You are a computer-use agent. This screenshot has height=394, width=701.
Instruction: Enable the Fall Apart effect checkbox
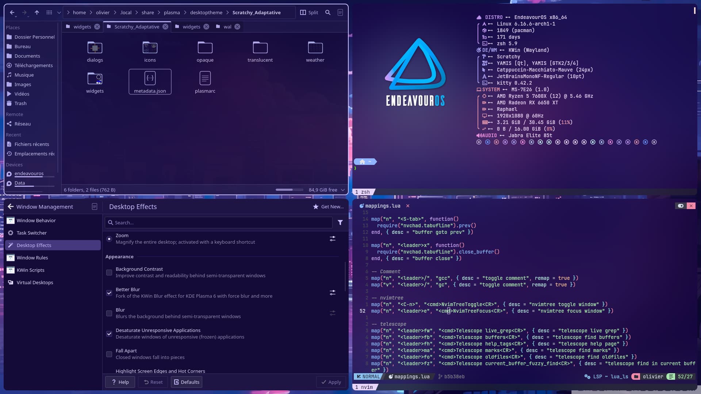(109, 354)
